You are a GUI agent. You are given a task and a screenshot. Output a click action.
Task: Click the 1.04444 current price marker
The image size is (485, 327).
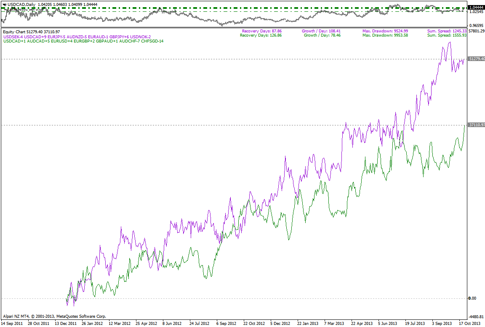click(x=477, y=8)
